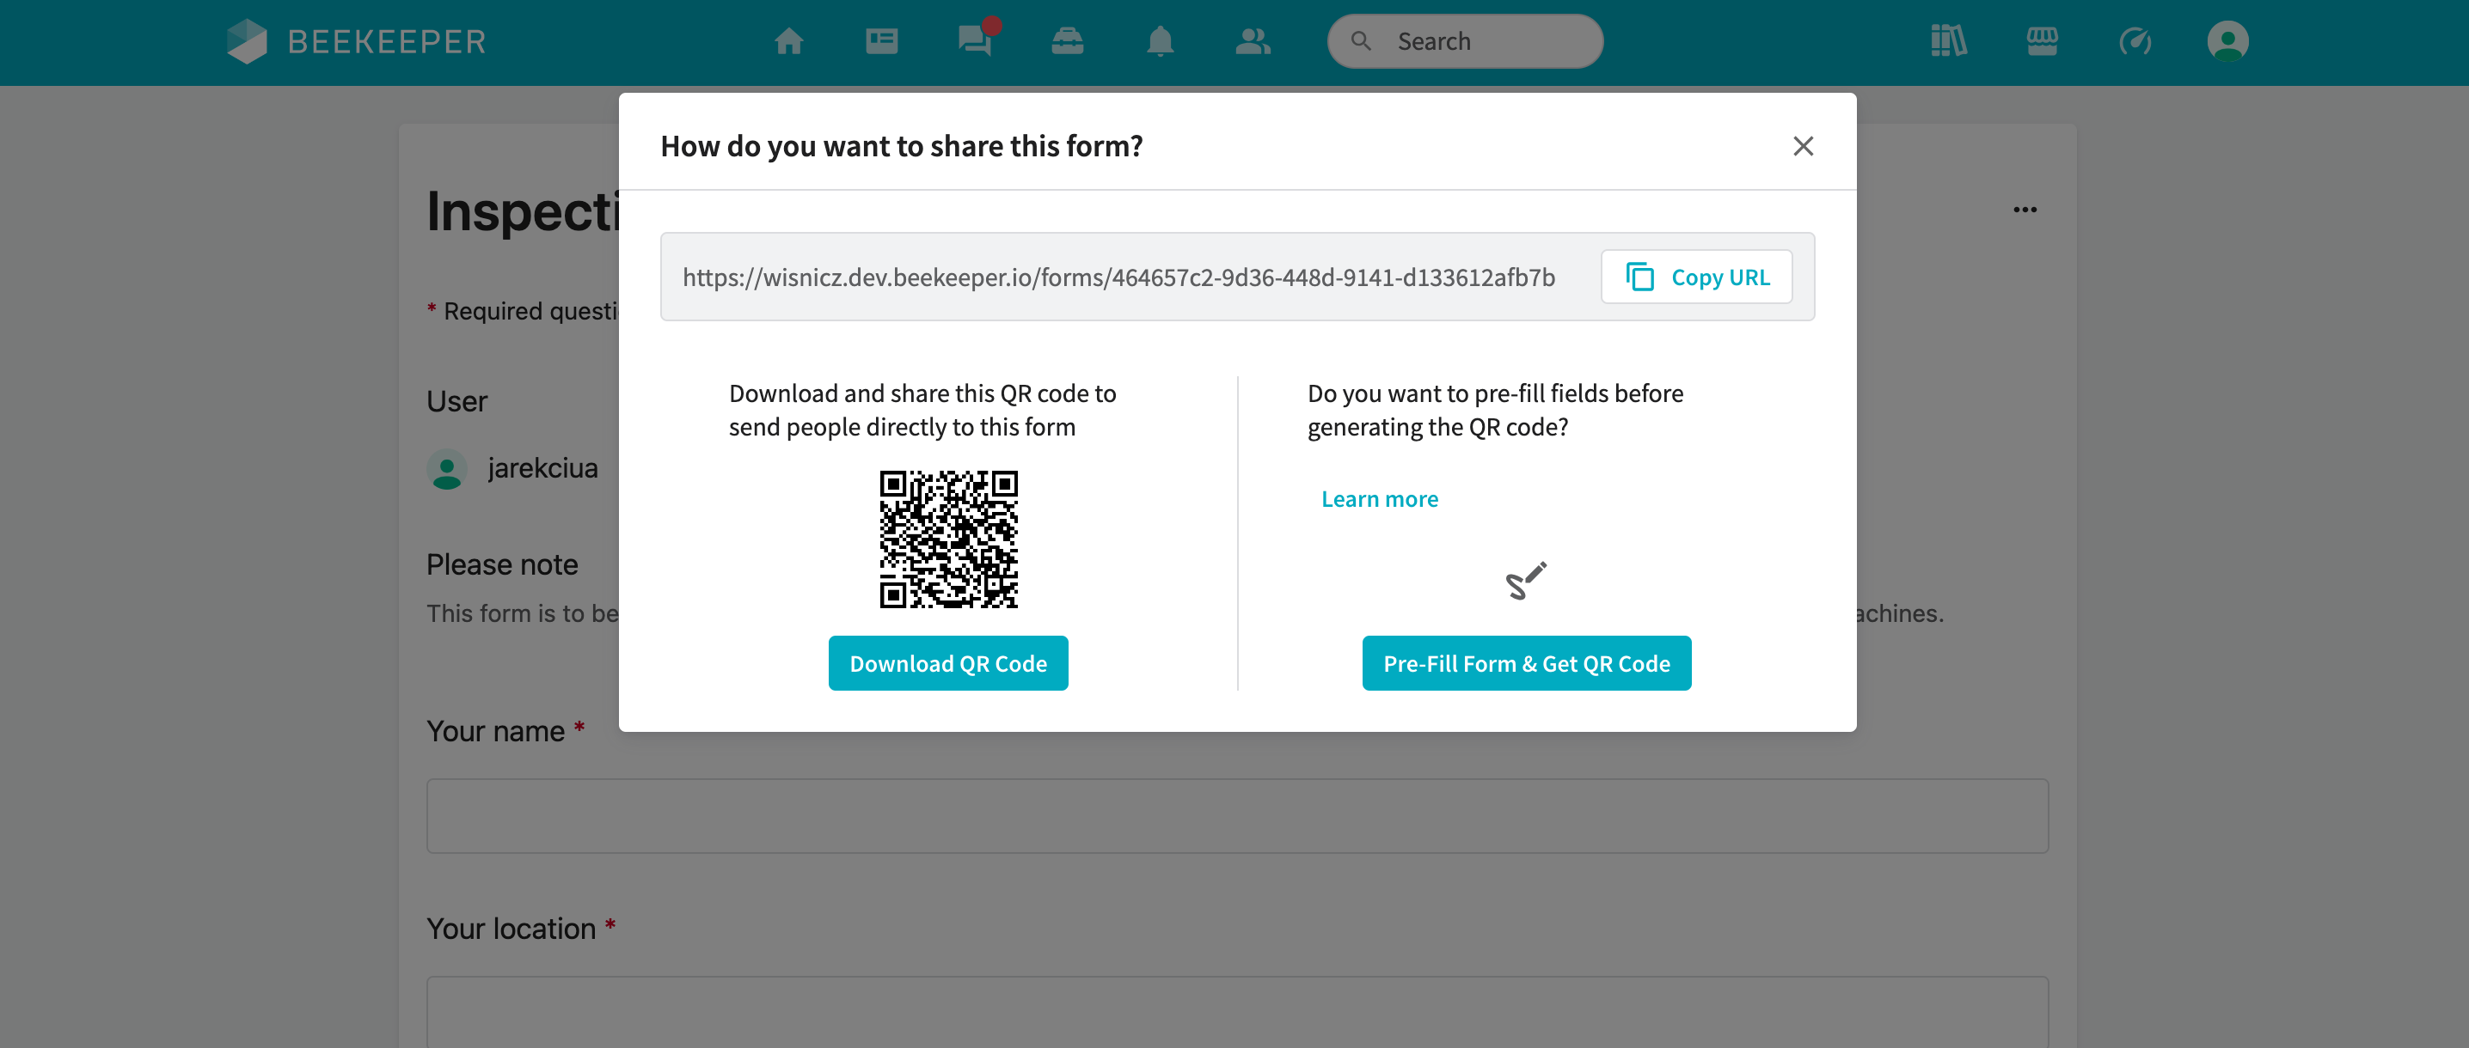The height and width of the screenshot is (1048, 2469).
Task: Open the people directory icon
Action: tap(1253, 41)
